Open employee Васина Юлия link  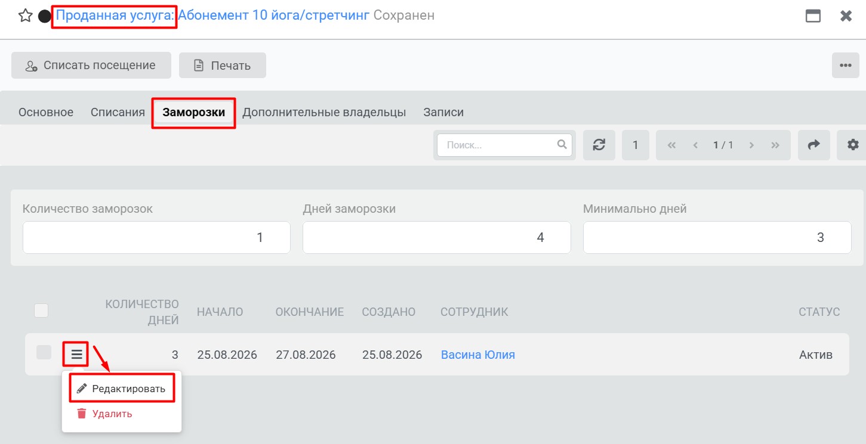pos(478,355)
